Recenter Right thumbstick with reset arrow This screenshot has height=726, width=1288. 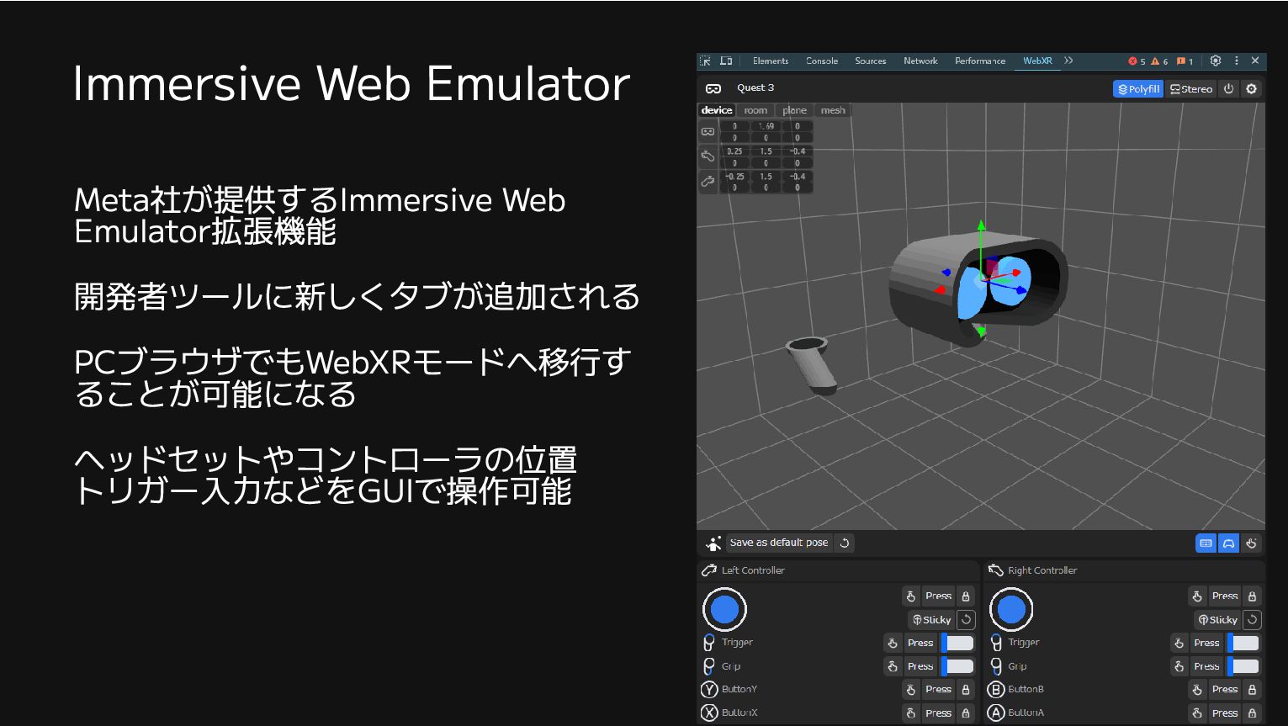pos(1253,620)
